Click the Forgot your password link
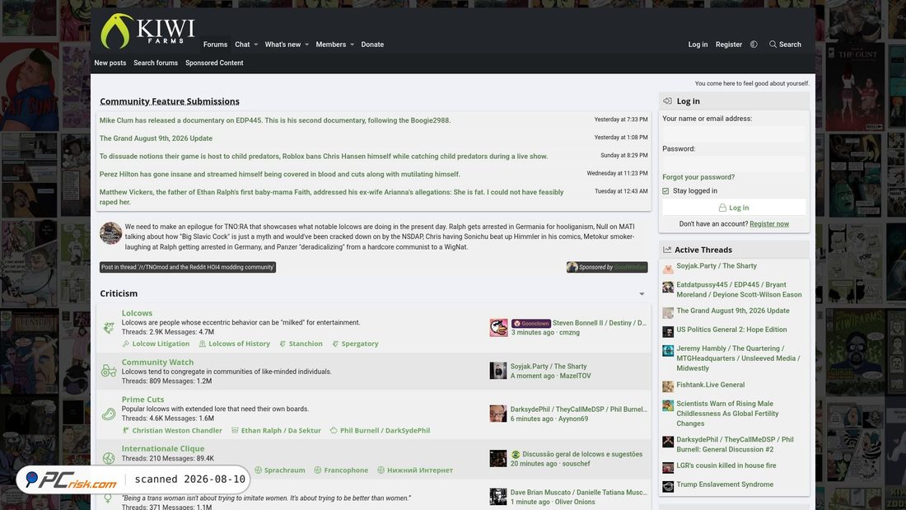Image resolution: width=906 pixels, height=510 pixels. pos(698,177)
